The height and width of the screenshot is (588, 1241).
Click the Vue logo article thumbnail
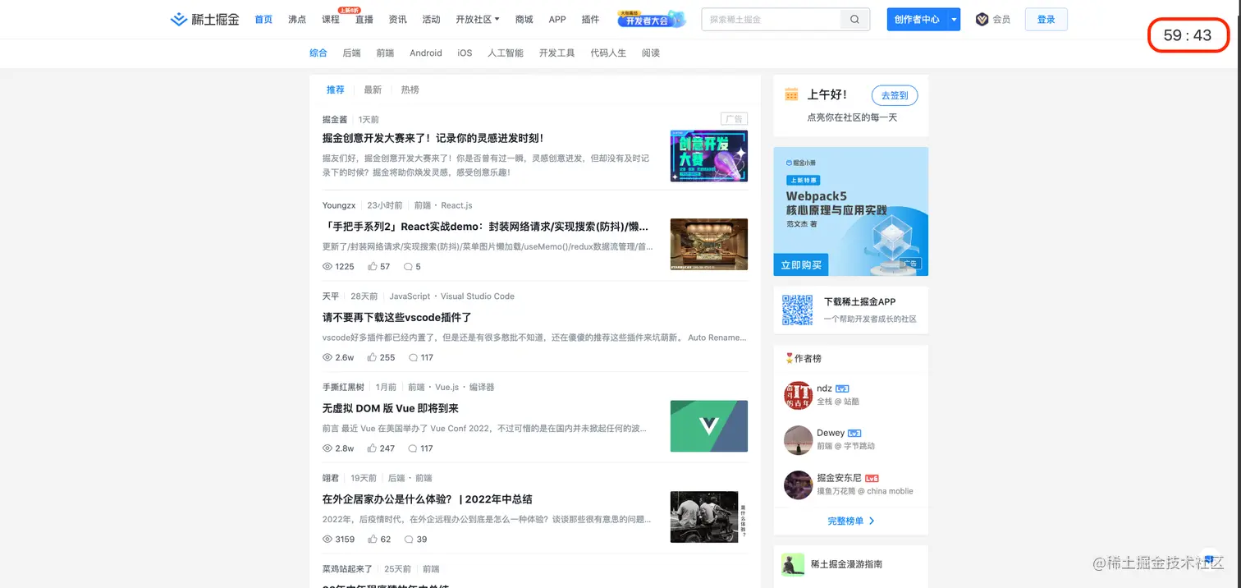[x=709, y=426]
